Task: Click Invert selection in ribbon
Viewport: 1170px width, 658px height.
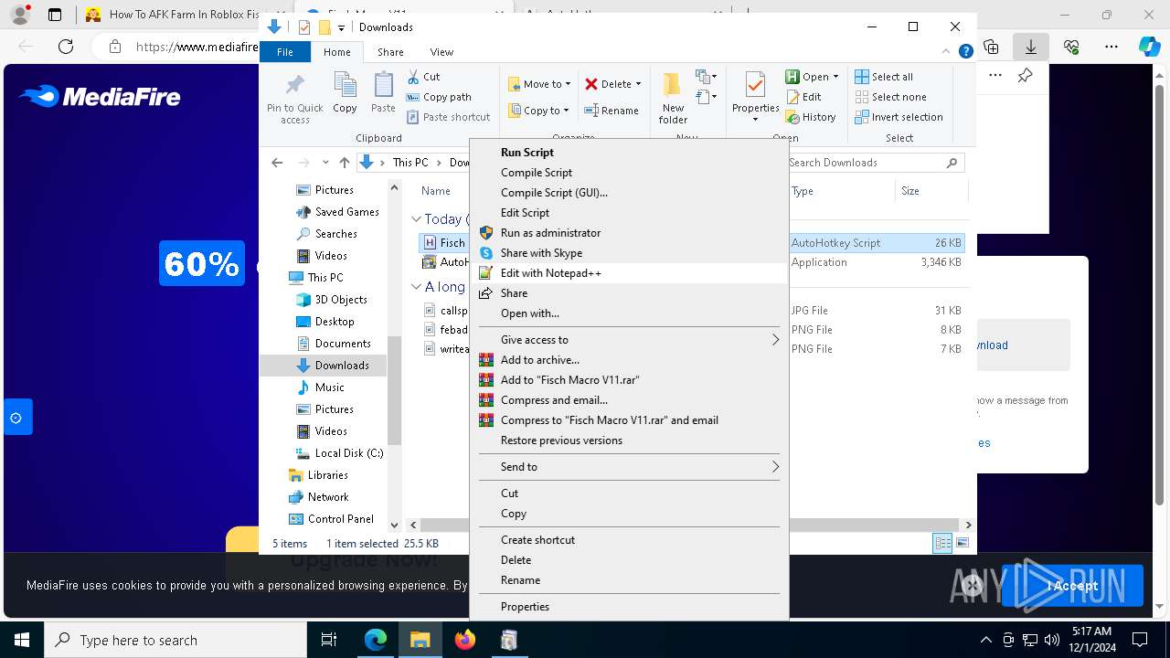Action: pos(899,117)
